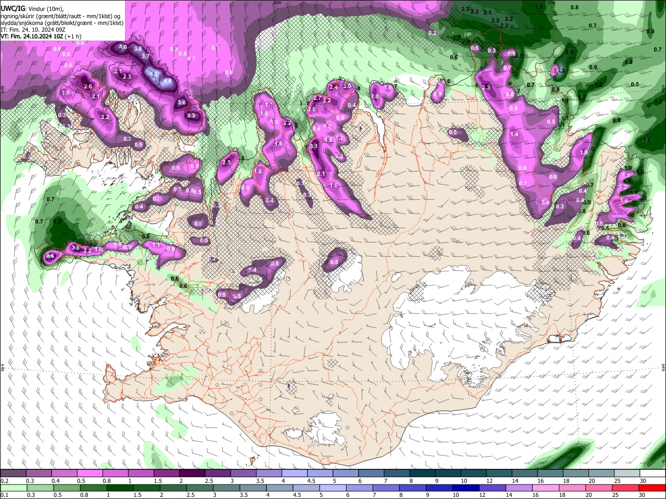
Task: Click the '5.2' snowfall value on the map
Action: (153, 74)
